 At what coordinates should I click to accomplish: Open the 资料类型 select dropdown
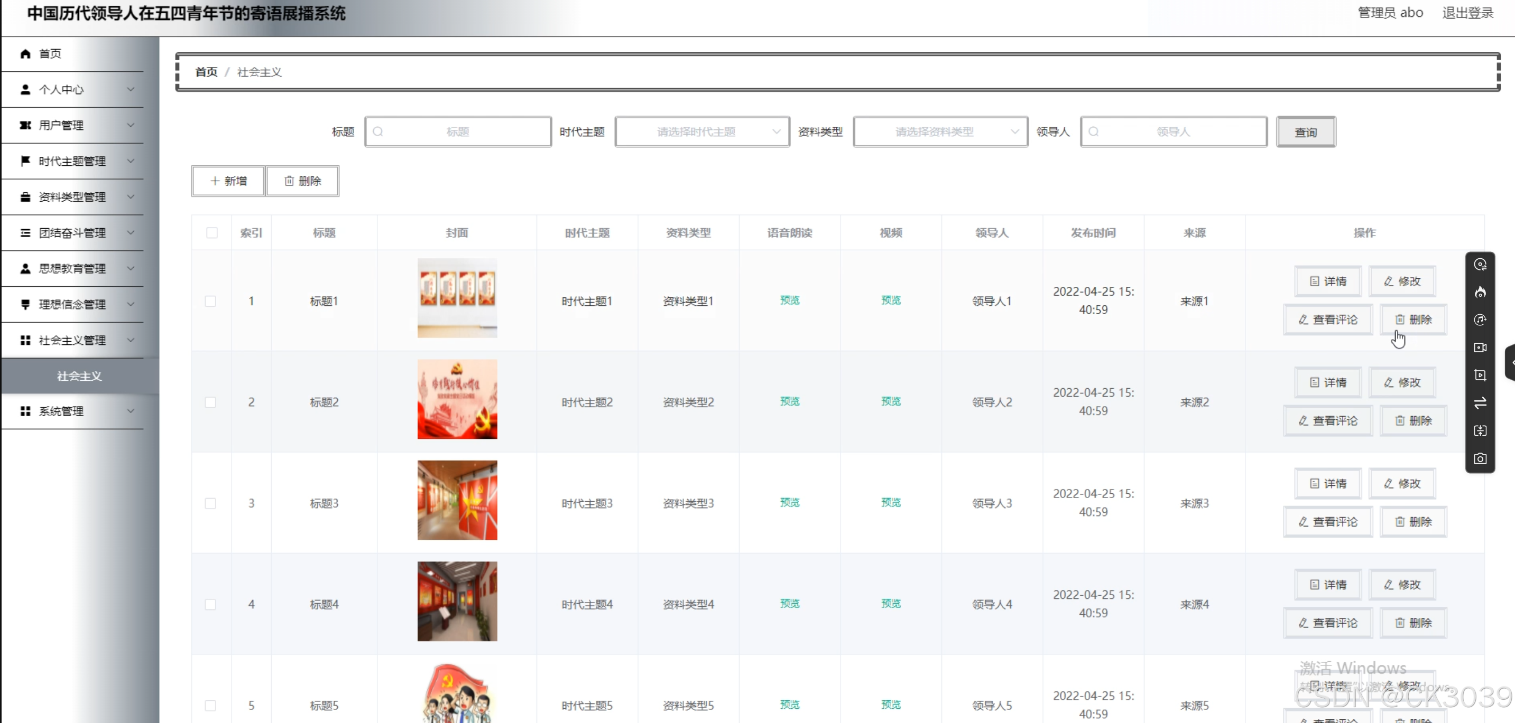click(x=940, y=132)
